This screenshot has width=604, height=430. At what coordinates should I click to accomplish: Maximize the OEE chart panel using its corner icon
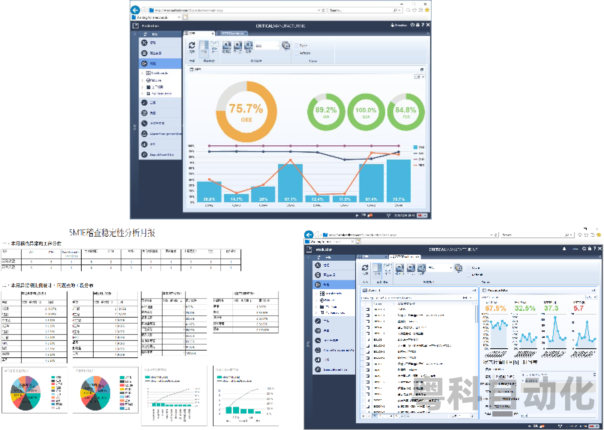(x=422, y=70)
